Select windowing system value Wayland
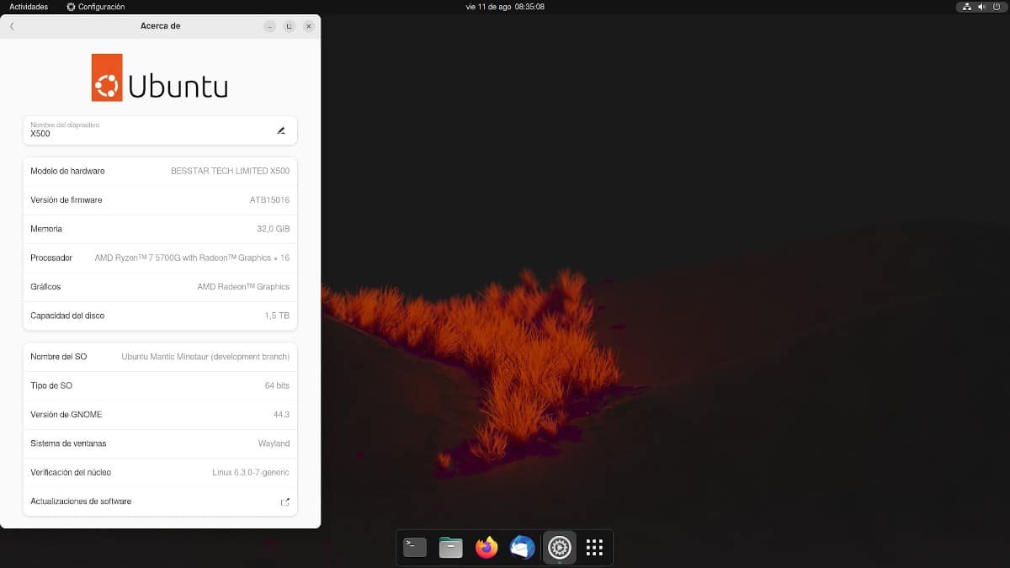The image size is (1010, 568). (x=274, y=443)
